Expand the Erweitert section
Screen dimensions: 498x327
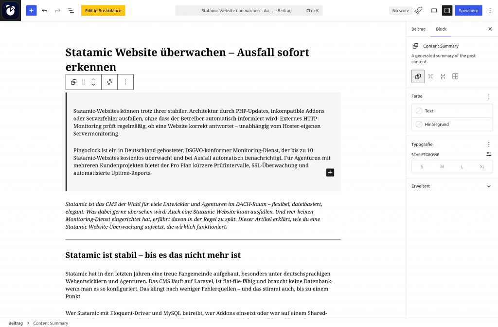[452, 186]
